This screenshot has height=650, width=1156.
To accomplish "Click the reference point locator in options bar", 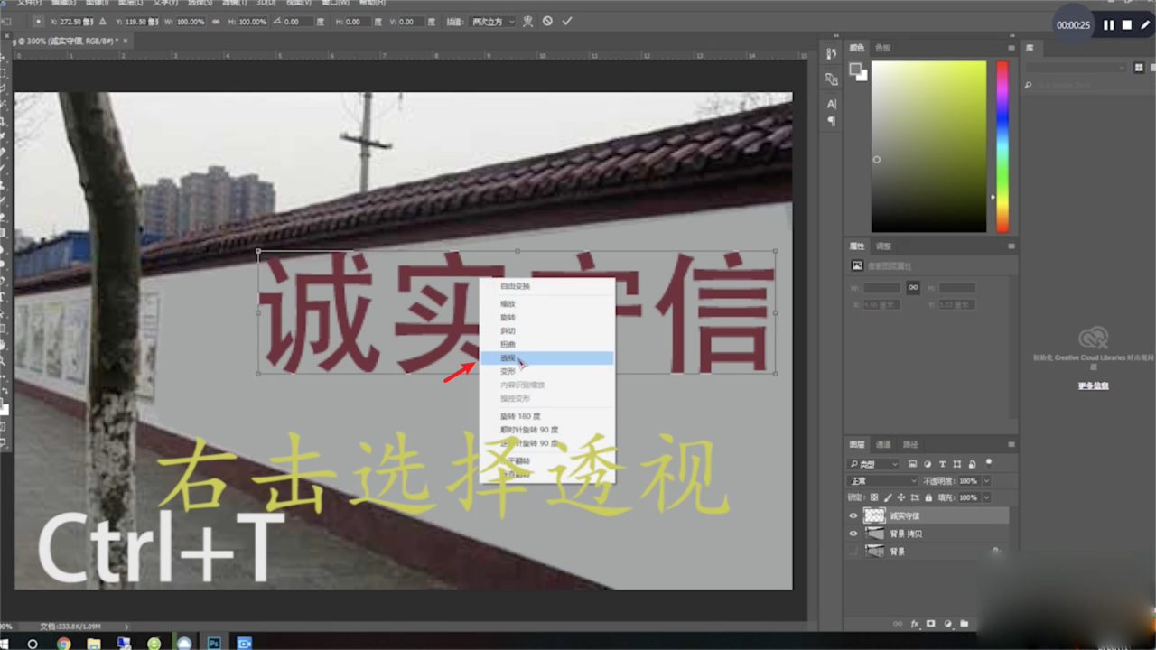I will (x=38, y=21).
